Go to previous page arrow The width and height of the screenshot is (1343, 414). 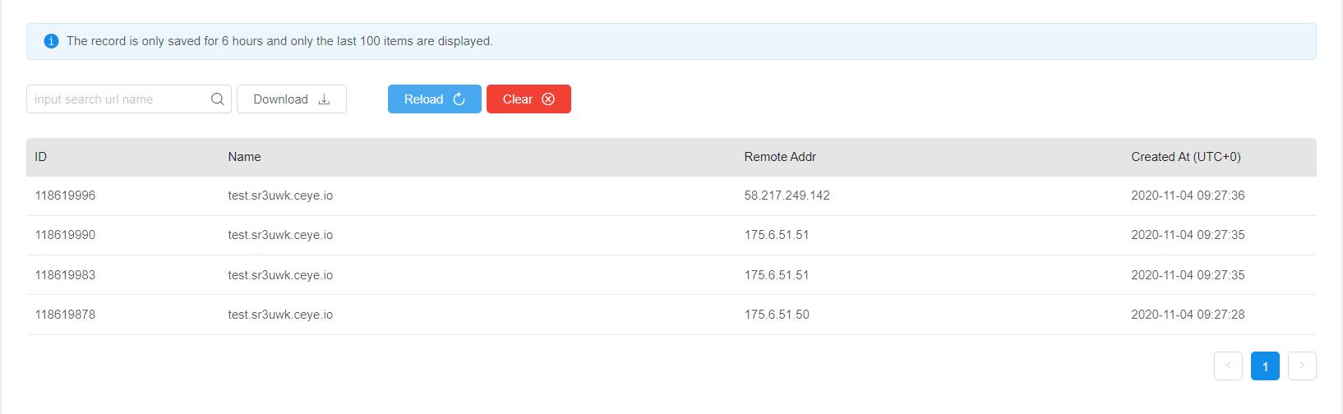(1228, 366)
